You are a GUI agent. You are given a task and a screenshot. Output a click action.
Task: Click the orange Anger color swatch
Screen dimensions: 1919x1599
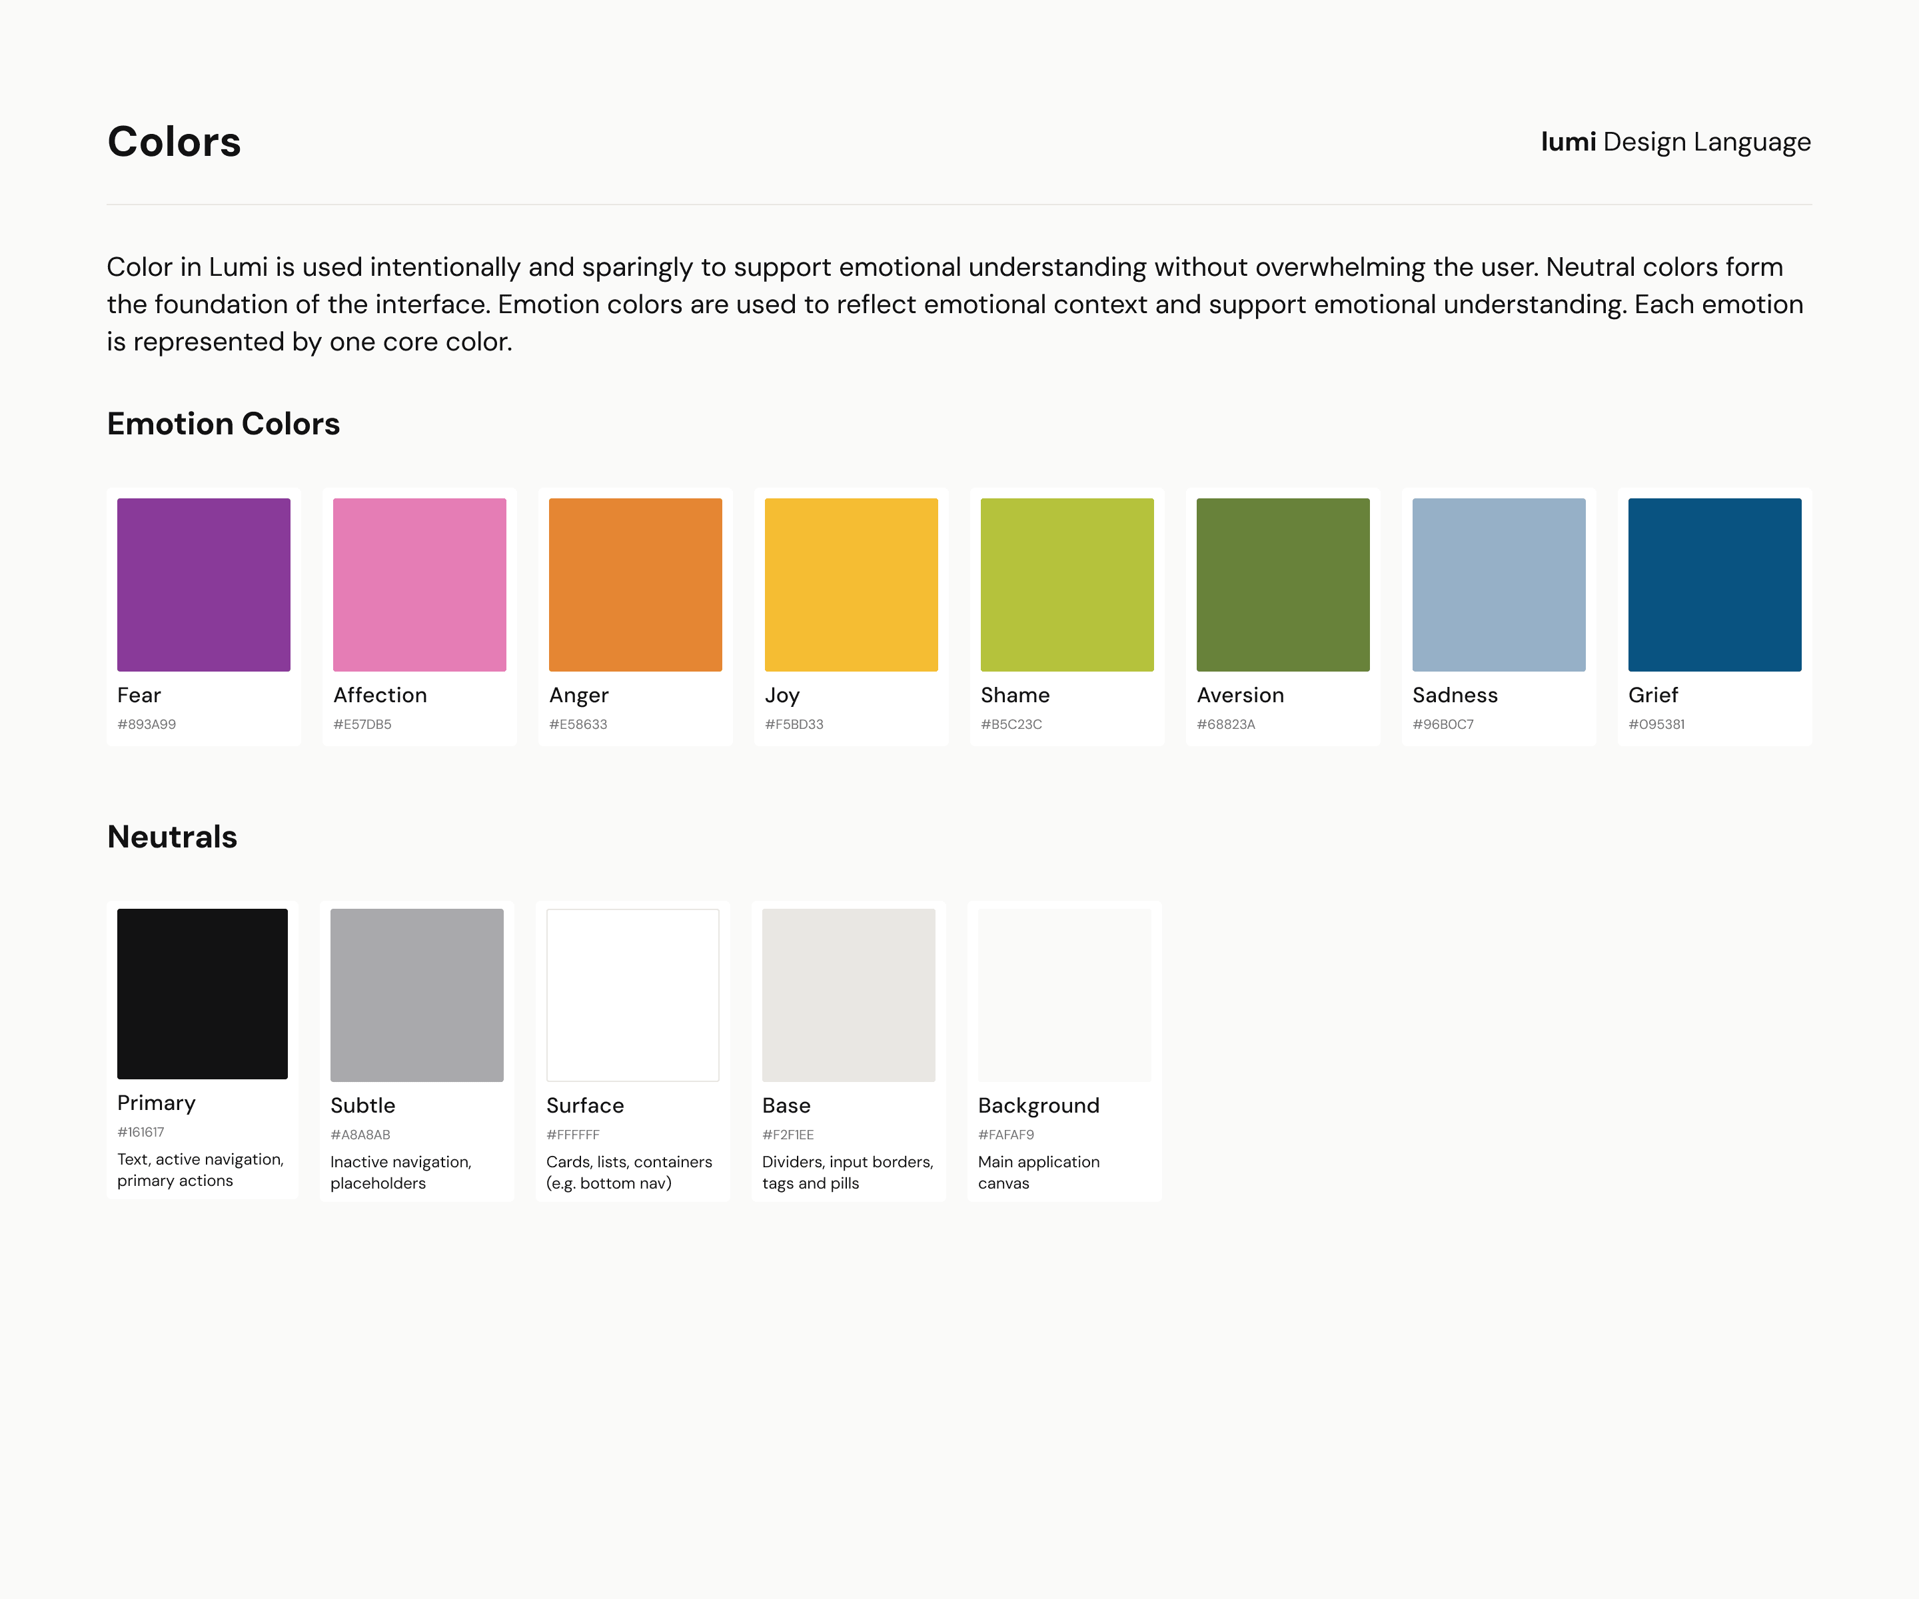(x=635, y=584)
